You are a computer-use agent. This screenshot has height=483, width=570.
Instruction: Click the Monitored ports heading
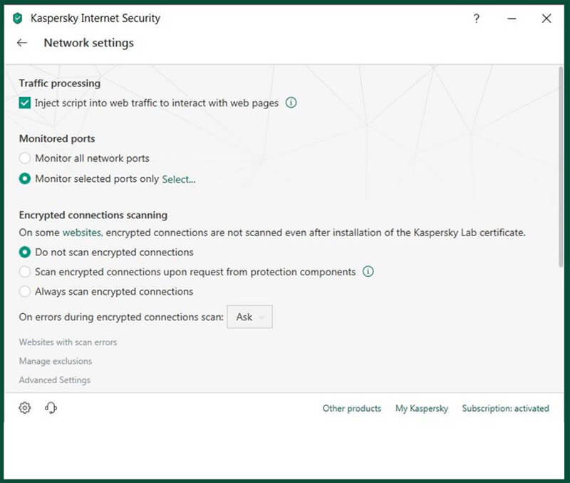57,138
